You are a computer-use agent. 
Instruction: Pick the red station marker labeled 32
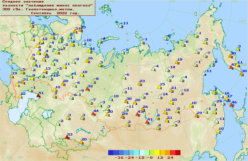click(87, 89)
